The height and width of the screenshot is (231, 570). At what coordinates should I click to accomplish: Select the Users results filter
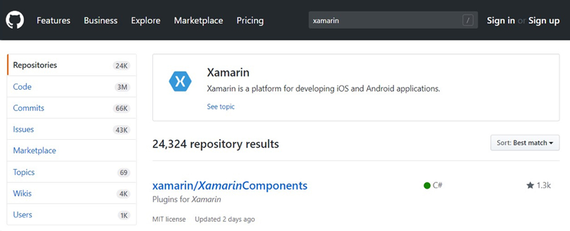[x=71, y=215]
